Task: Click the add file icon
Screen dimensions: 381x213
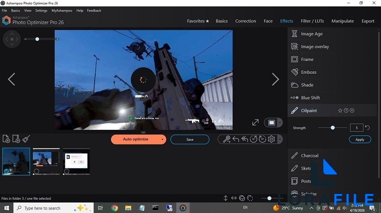Action: [x=6, y=139]
